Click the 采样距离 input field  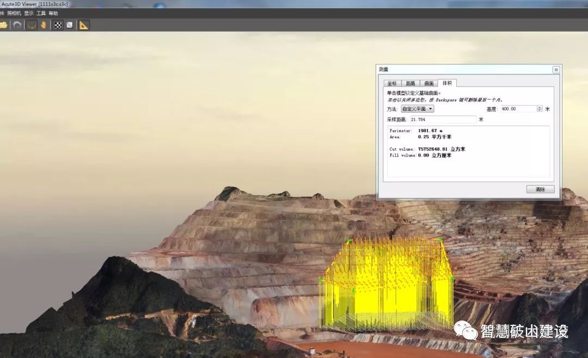tap(443, 119)
